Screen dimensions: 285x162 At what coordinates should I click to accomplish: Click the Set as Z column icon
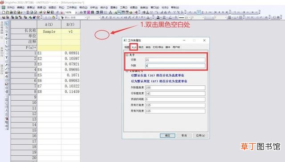(202, 12)
